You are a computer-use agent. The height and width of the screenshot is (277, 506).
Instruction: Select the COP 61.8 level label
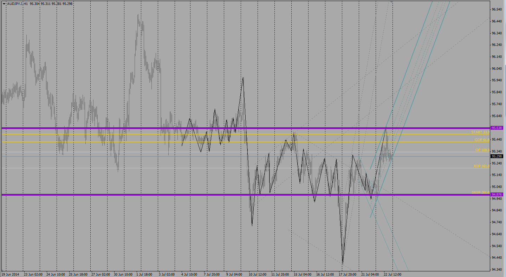482,140
